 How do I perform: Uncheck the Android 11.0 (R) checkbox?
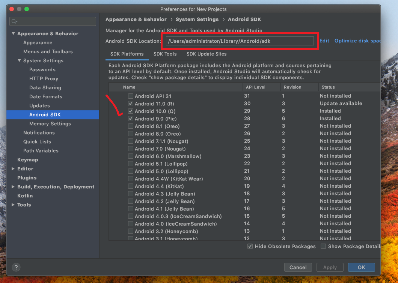(130, 104)
